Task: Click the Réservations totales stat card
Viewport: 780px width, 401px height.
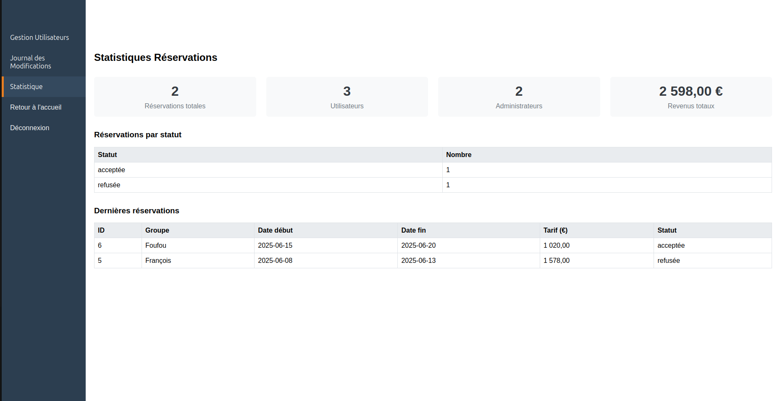Action: pos(175,97)
